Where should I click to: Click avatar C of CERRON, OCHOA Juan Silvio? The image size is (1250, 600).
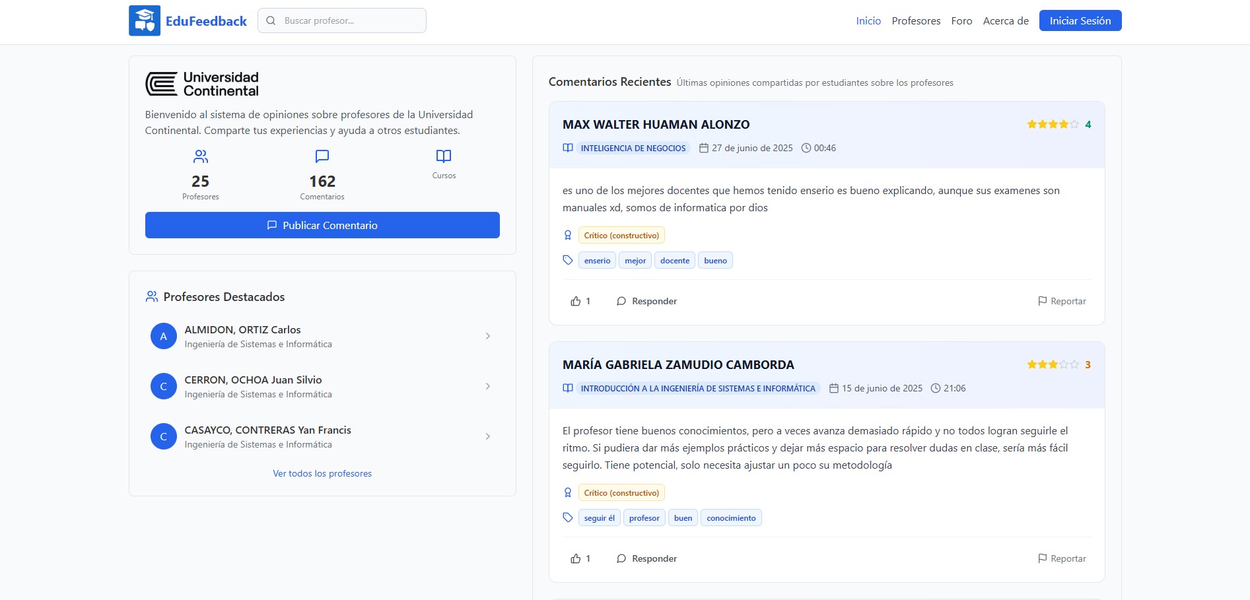(x=164, y=386)
